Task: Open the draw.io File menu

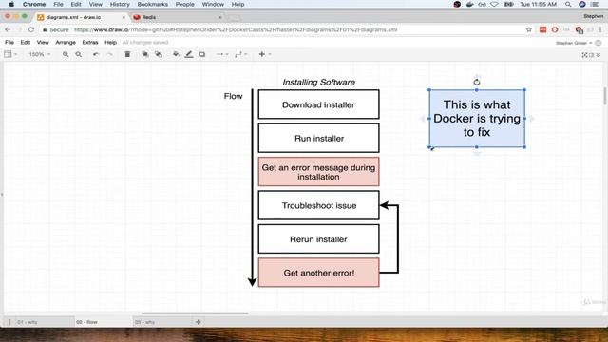Action: click(9, 42)
